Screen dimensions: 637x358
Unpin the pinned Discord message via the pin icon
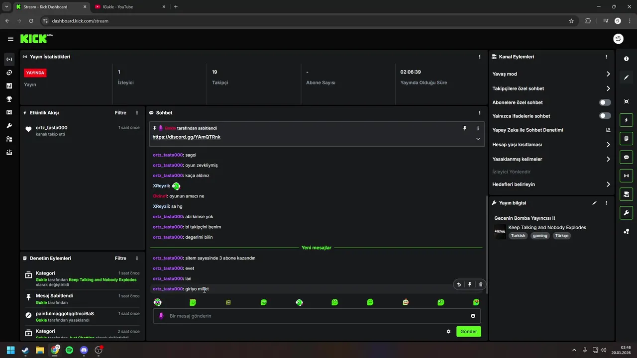click(465, 128)
